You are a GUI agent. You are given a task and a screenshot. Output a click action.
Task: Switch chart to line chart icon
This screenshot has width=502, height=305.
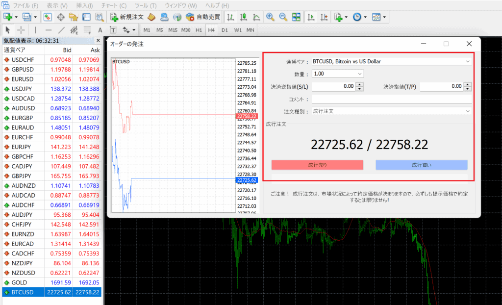coord(256,17)
